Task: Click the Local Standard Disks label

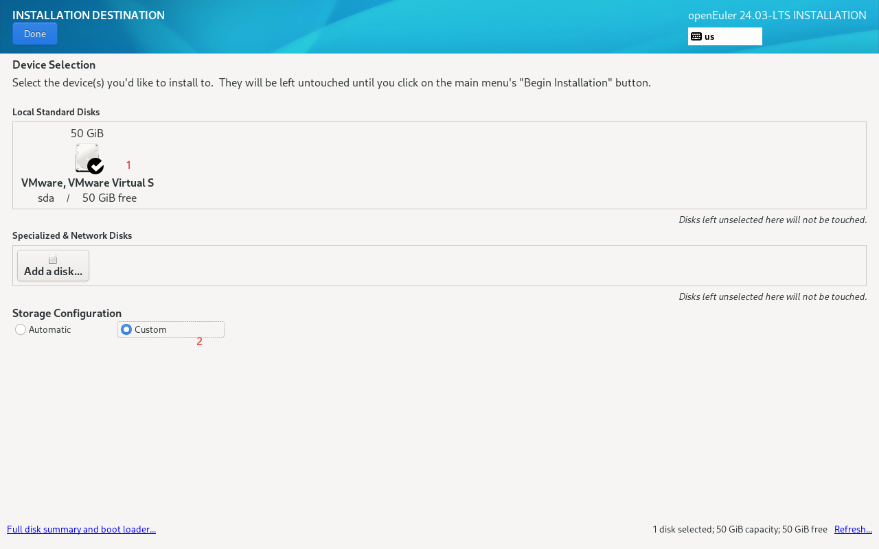Action: (56, 112)
